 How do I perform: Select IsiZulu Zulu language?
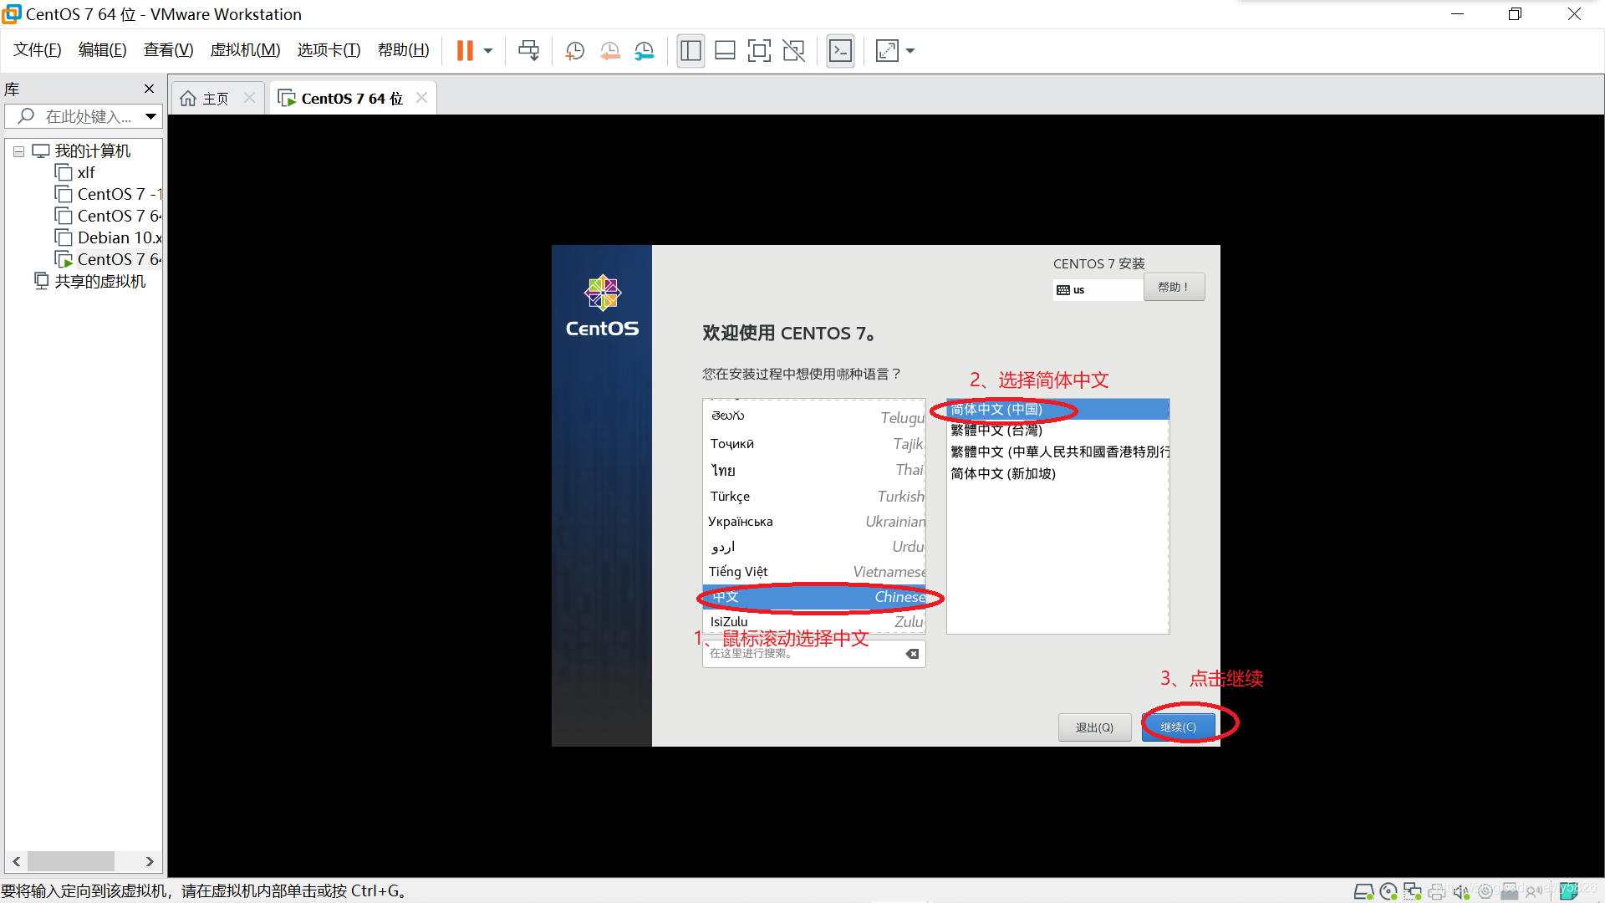pos(814,621)
